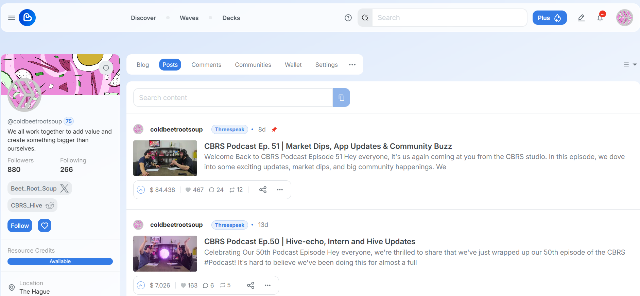This screenshot has height=296, width=640.
Task: Open the Threespeak tag on Ep. 51 post
Action: tap(230, 130)
